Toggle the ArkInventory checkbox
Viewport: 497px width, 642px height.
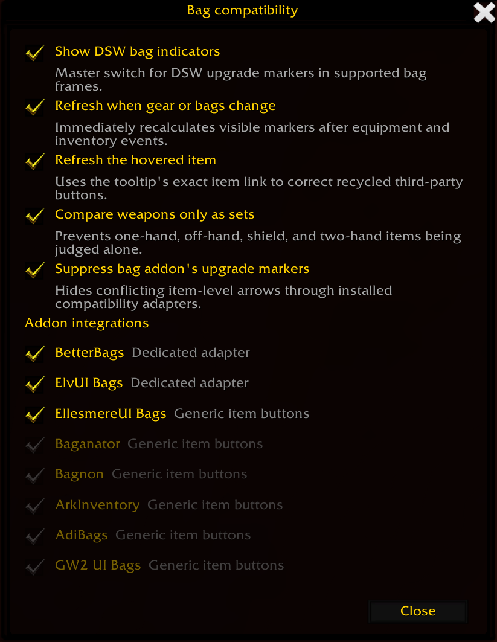click(35, 506)
